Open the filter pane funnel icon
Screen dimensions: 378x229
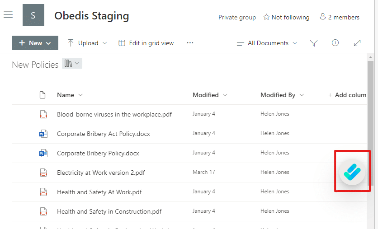pos(314,43)
